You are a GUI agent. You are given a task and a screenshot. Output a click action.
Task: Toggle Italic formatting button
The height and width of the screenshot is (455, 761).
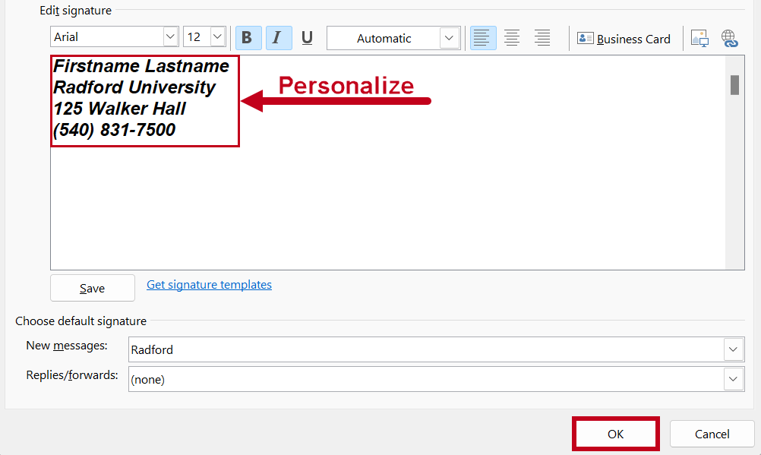279,38
